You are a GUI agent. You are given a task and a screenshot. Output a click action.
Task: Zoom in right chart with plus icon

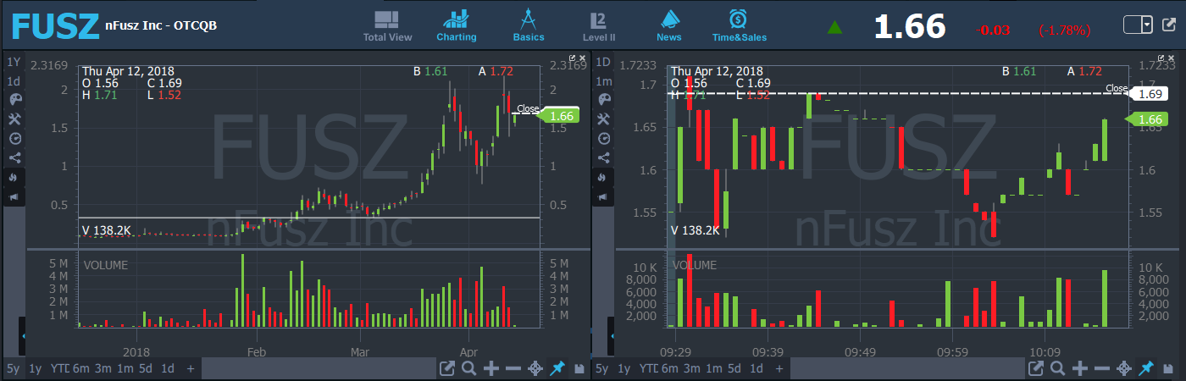1081,368
